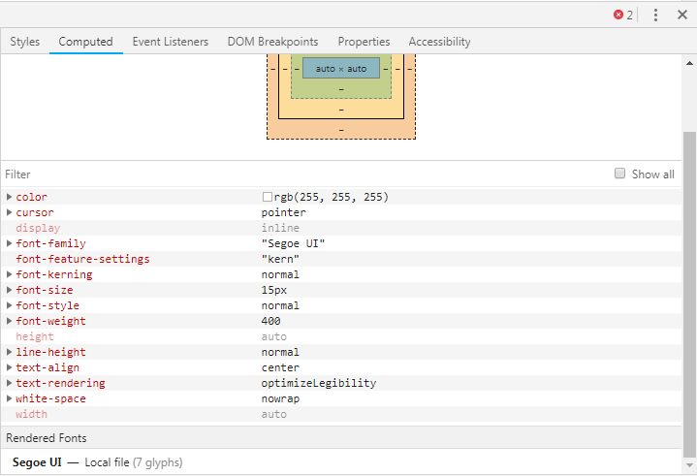Click the white color swatch for color

coord(267,197)
